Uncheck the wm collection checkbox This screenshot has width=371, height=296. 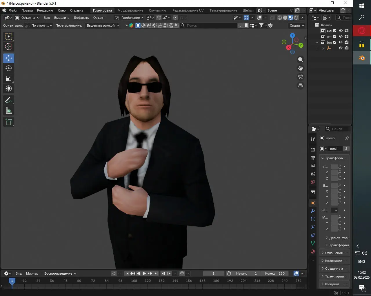pyautogui.click(x=335, y=36)
